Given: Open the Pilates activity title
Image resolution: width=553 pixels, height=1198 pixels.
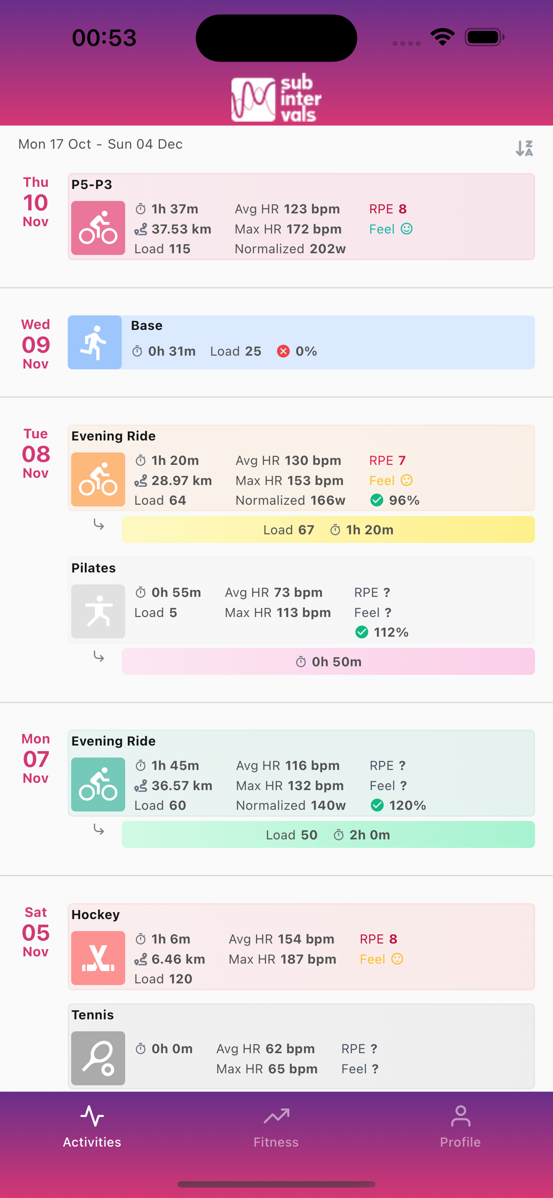Looking at the screenshot, I should tap(93, 568).
